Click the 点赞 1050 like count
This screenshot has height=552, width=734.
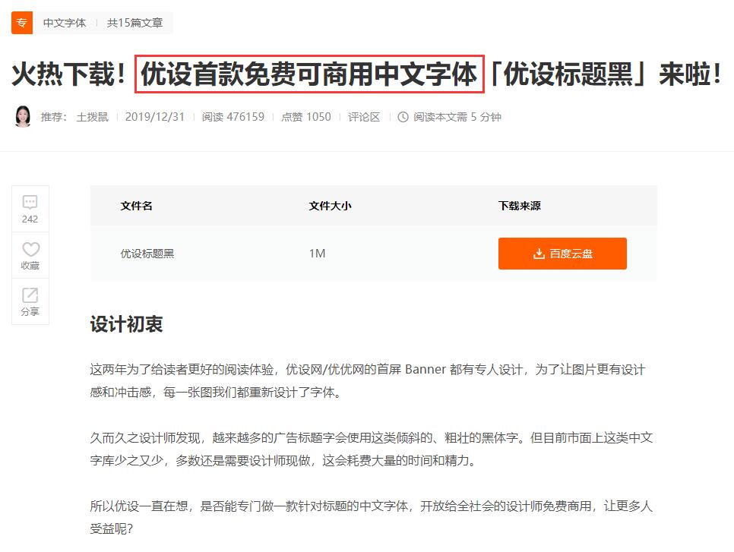306,117
